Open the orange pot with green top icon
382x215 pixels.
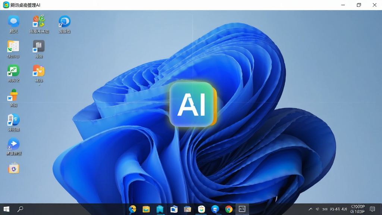tap(13, 95)
